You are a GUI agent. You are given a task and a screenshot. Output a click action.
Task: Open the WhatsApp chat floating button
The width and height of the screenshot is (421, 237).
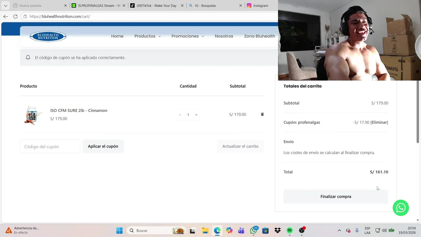tap(401, 208)
